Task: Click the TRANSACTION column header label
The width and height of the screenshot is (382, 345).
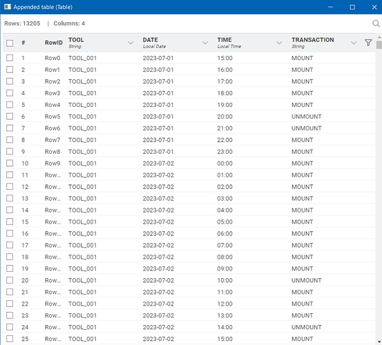Action: click(312, 39)
